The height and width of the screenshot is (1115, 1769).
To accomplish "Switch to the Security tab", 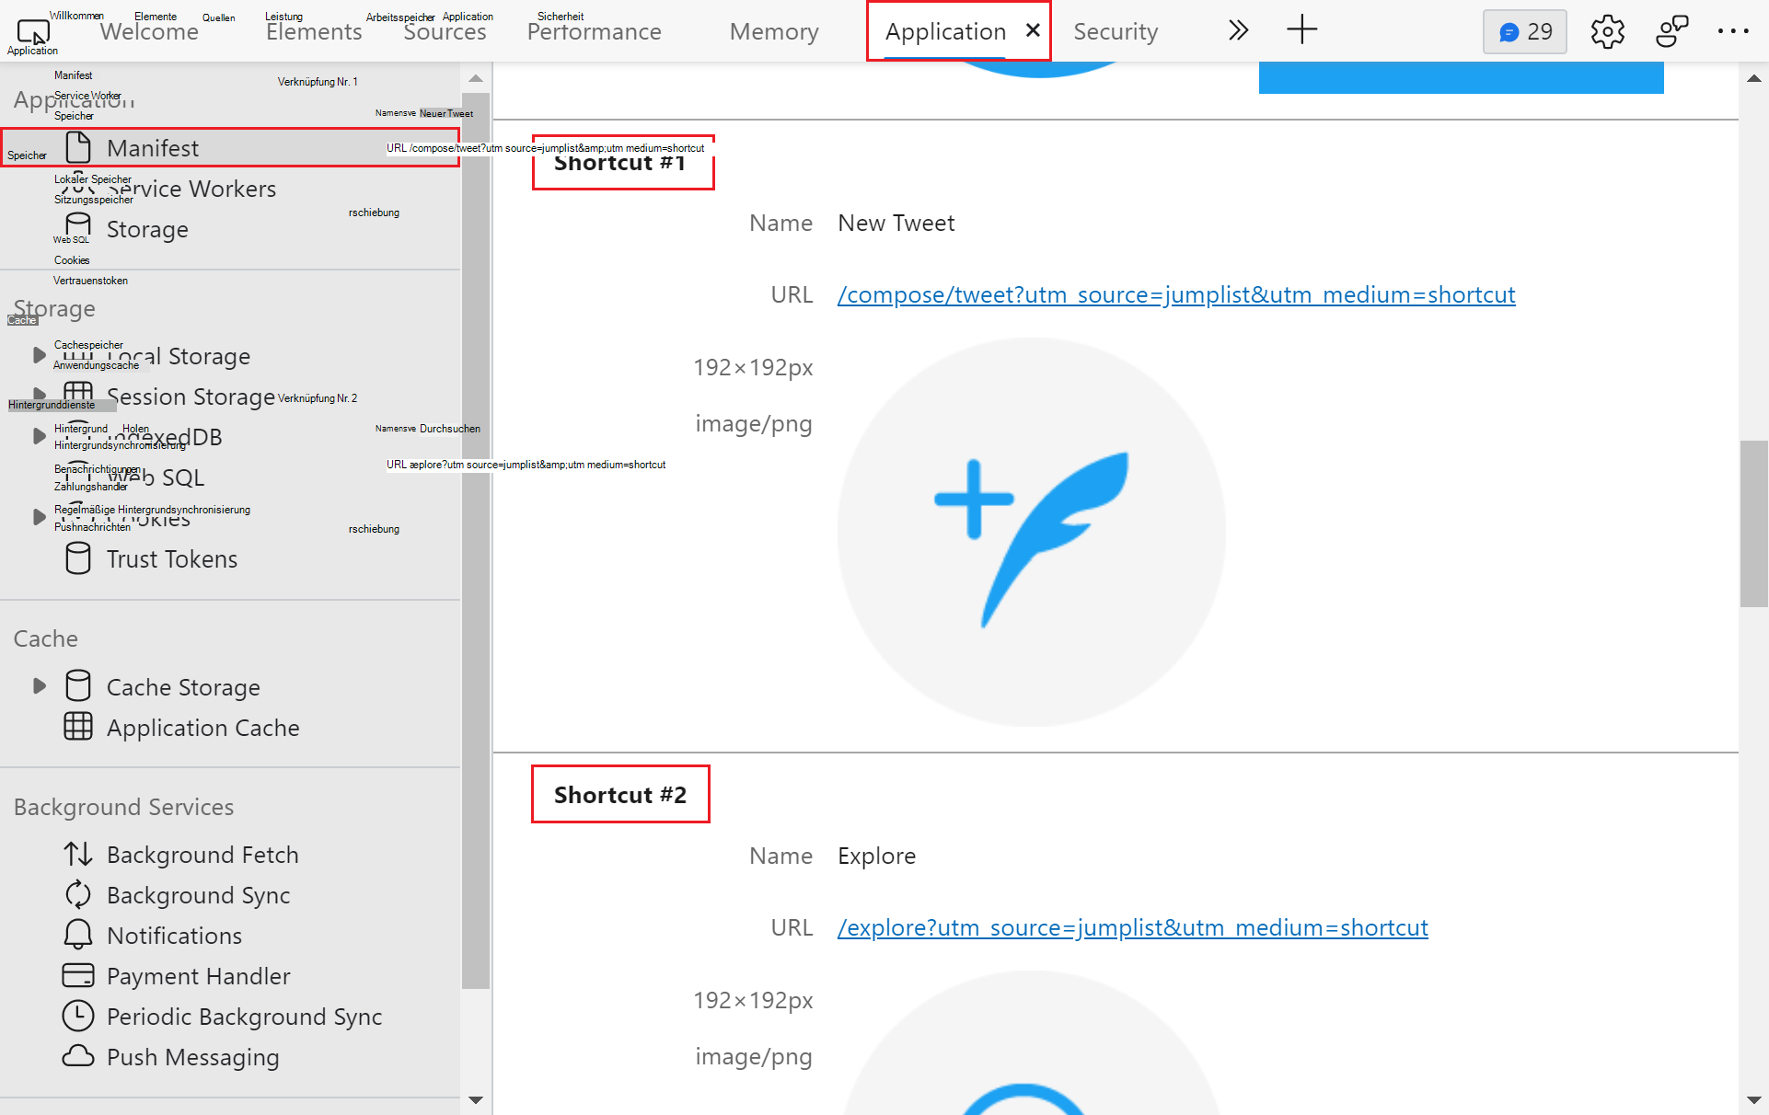I will 1116,31.
